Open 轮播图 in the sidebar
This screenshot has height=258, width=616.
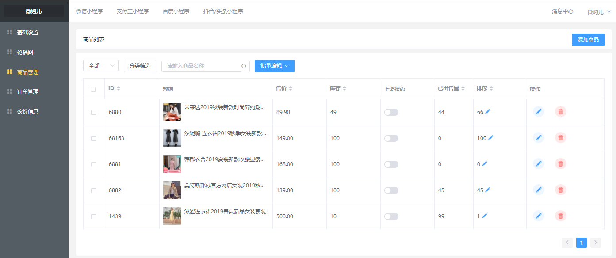34,52
